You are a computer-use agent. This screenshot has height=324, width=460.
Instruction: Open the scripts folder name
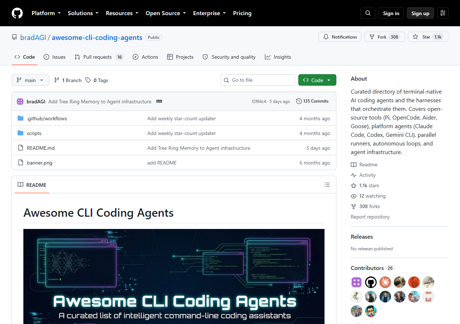34,133
